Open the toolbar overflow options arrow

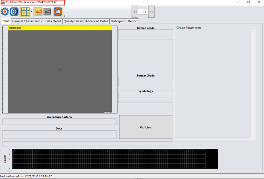[x=65, y=16]
